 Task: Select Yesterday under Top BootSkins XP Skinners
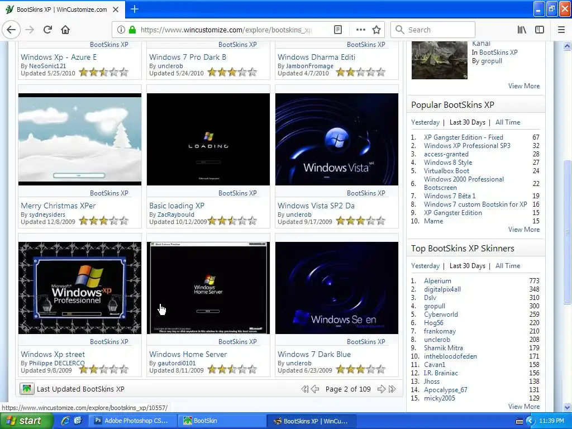click(x=425, y=266)
